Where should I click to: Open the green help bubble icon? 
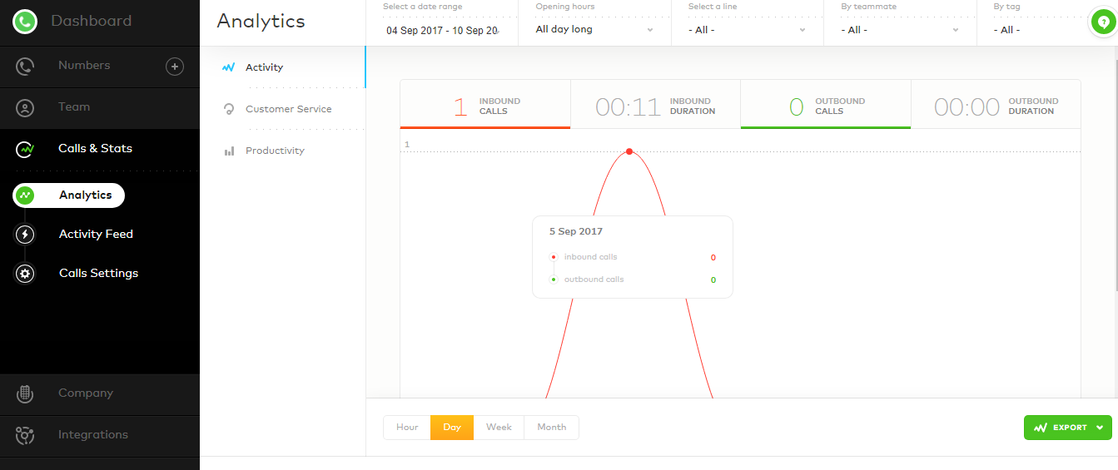(x=1104, y=22)
